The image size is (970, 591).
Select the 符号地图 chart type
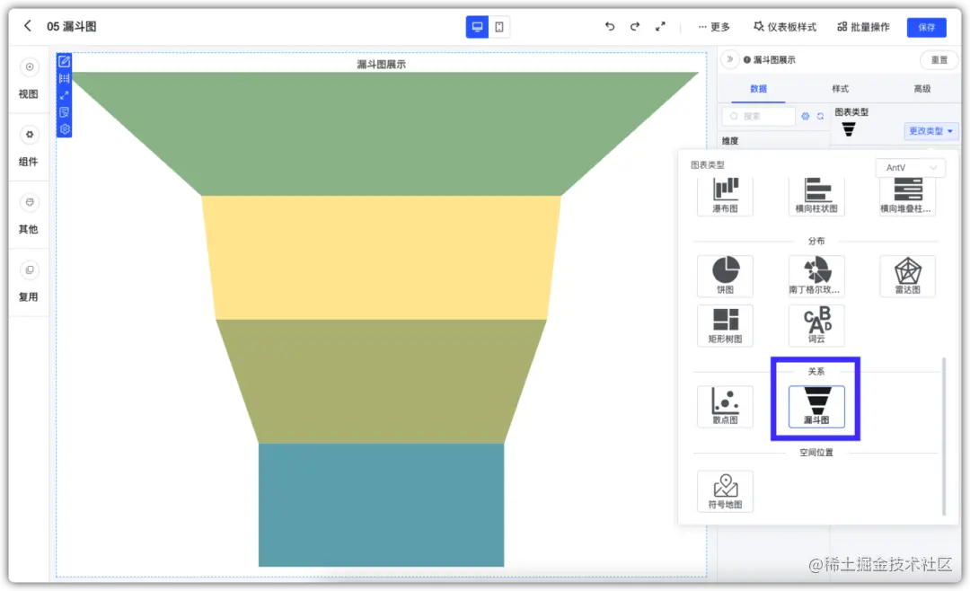point(725,491)
